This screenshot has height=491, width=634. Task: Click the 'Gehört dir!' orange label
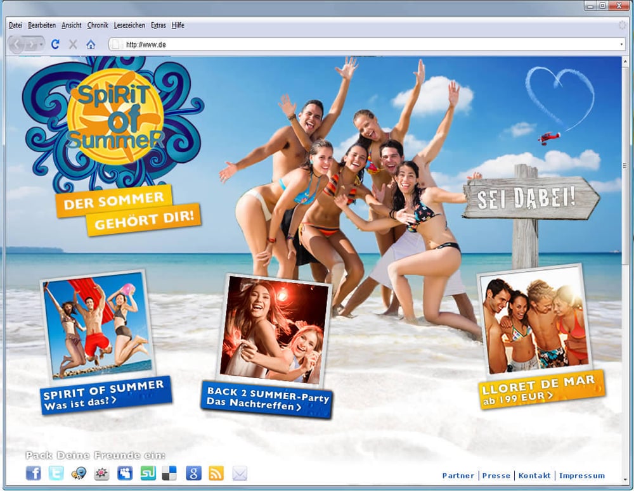pos(144,219)
